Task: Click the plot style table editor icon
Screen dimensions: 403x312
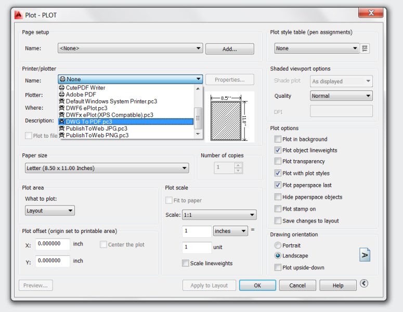Action: coord(365,48)
